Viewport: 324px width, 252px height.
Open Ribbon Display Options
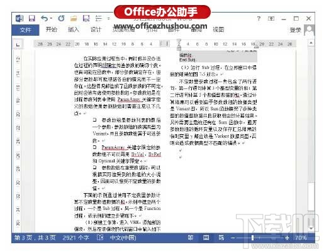point(271,19)
